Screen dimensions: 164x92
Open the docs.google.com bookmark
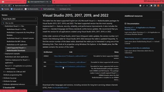point(17,9)
